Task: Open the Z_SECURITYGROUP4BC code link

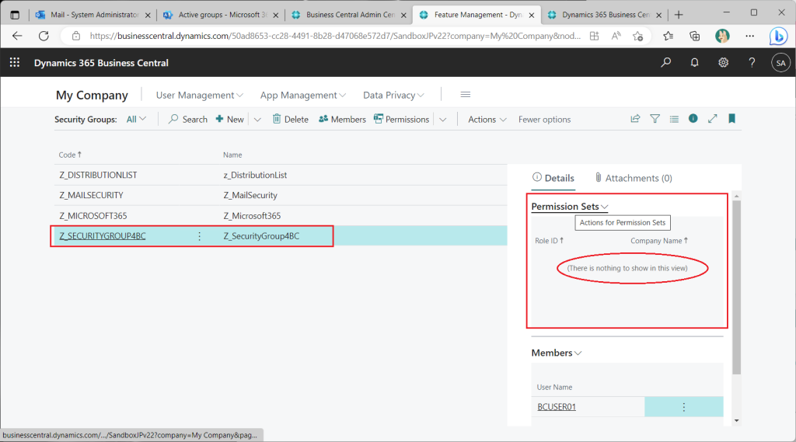Action: [x=103, y=236]
